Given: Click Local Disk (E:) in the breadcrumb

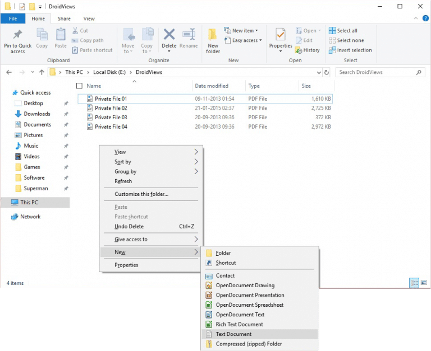Looking at the screenshot, I should pyautogui.click(x=109, y=72).
